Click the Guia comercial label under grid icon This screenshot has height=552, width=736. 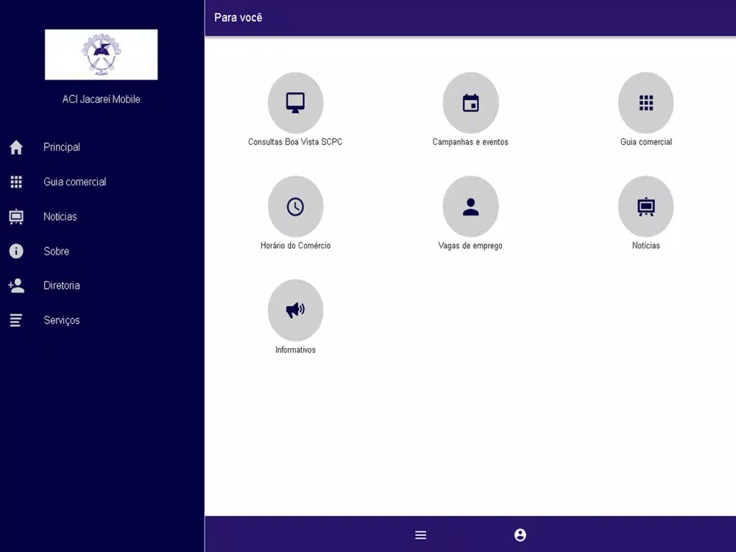[646, 142]
